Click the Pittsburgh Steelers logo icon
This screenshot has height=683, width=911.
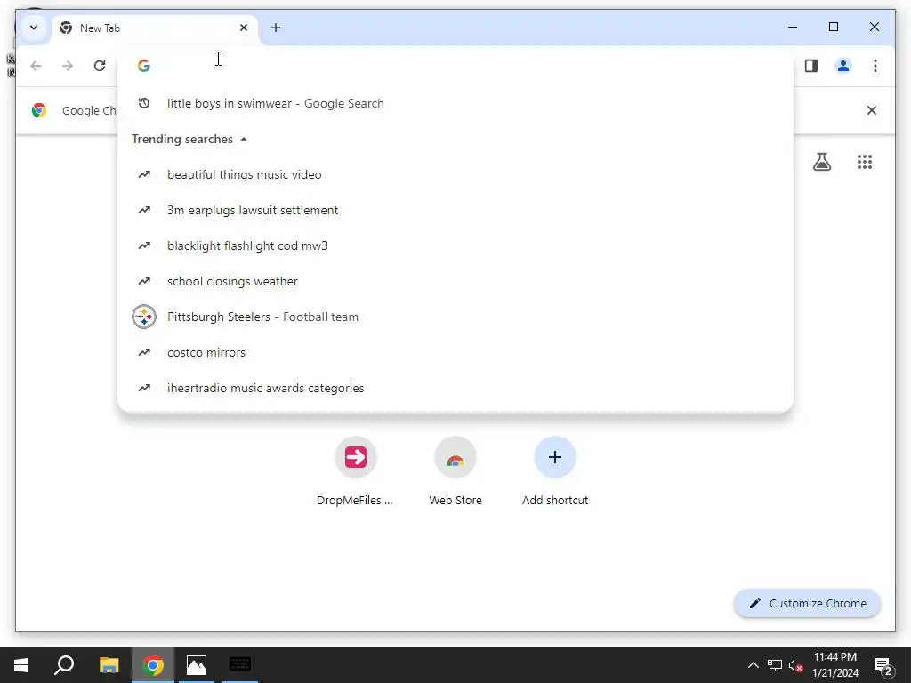point(144,317)
